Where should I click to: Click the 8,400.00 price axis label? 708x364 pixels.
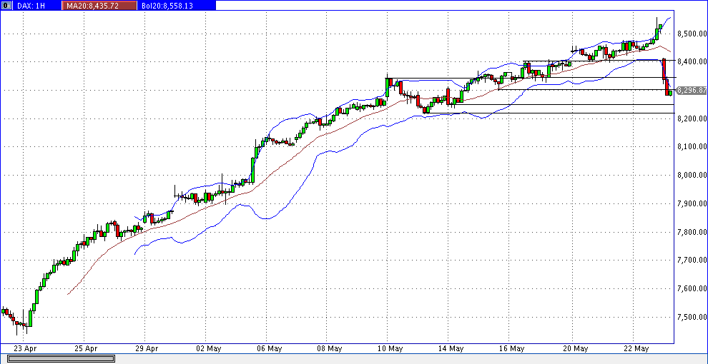(692, 61)
